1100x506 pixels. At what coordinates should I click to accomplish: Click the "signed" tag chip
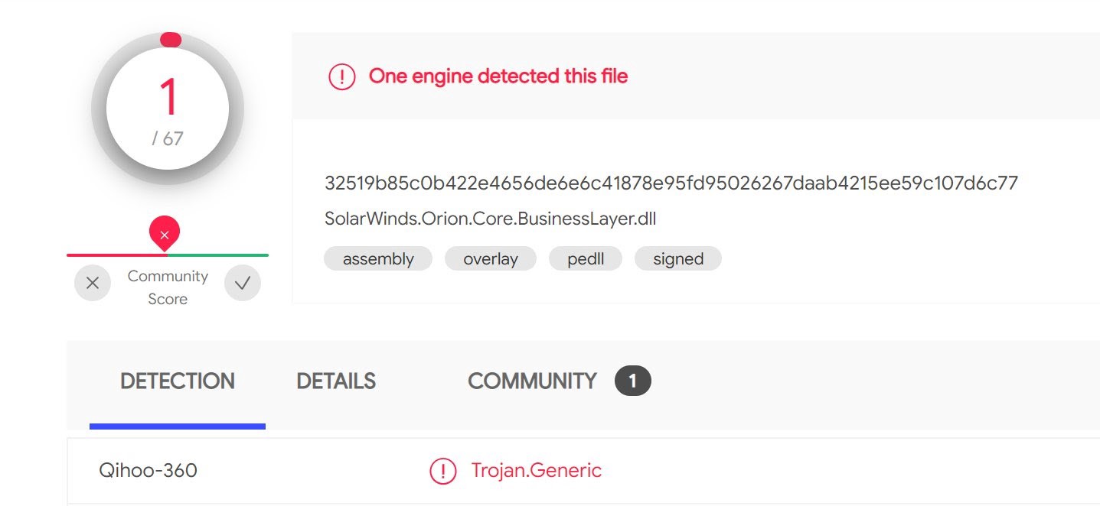point(678,259)
